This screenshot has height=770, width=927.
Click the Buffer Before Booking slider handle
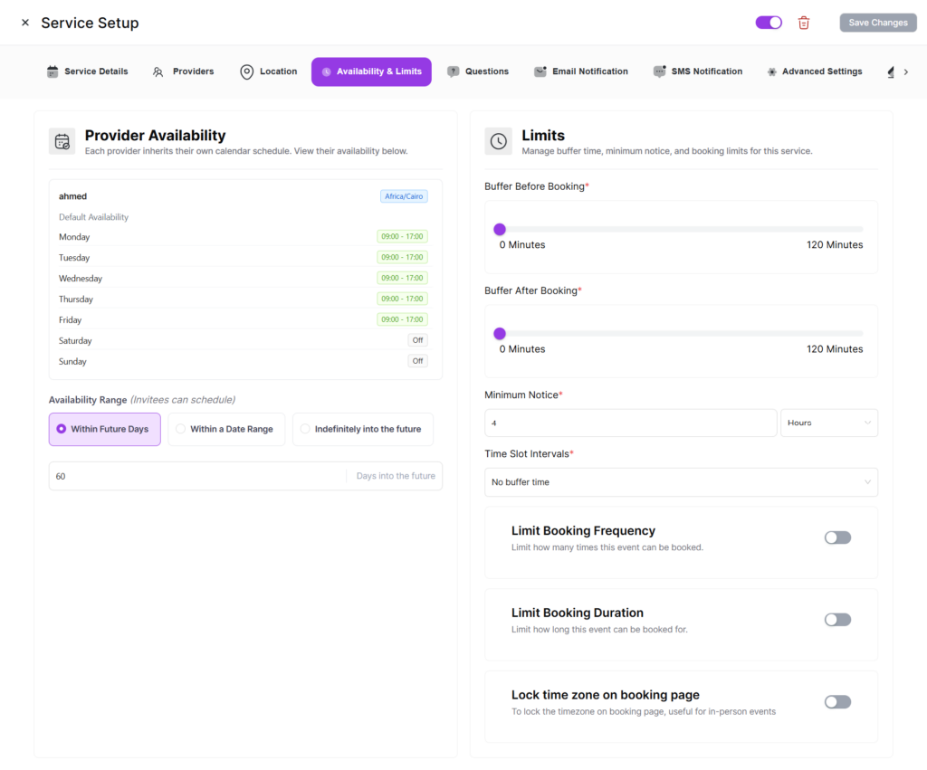500,229
